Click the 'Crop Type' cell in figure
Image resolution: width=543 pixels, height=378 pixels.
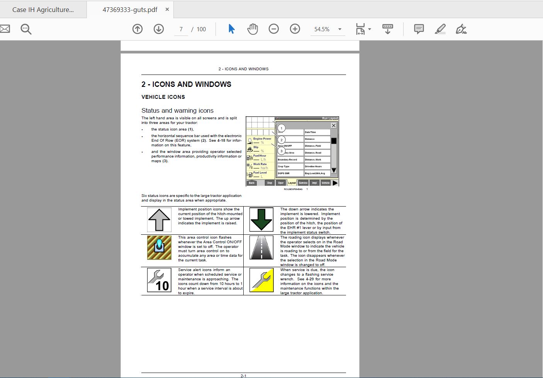pyautogui.click(x=290, y=166)
